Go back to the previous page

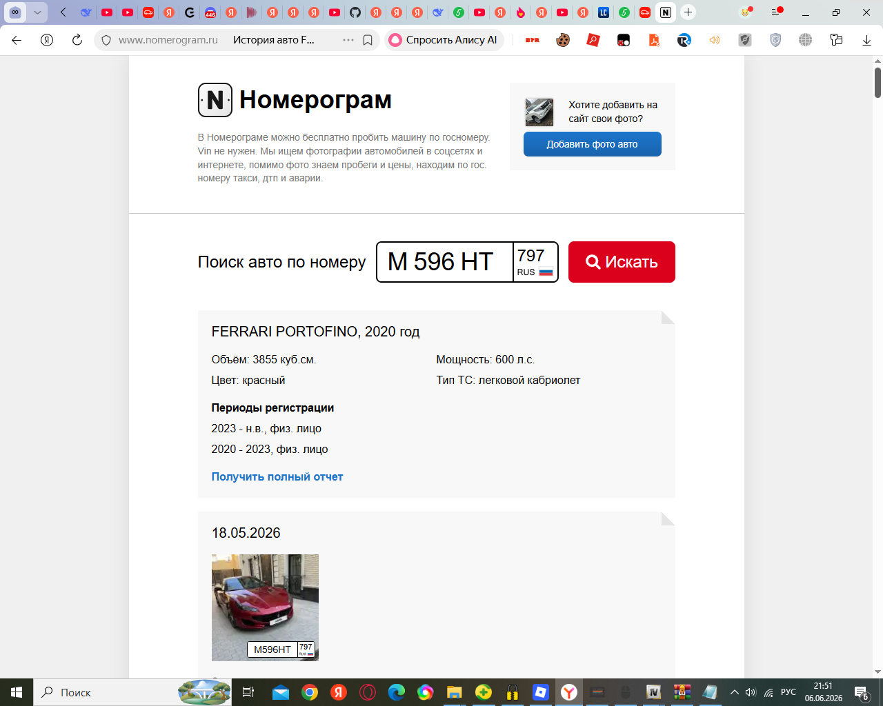coord(17,40)
